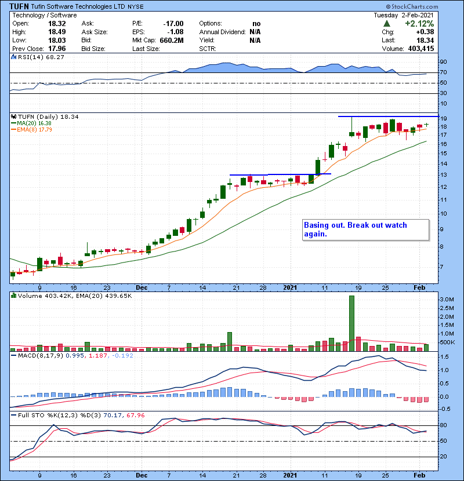
Task: Click the StockCharts.com watermark link
Action: (x=414, y=6)
